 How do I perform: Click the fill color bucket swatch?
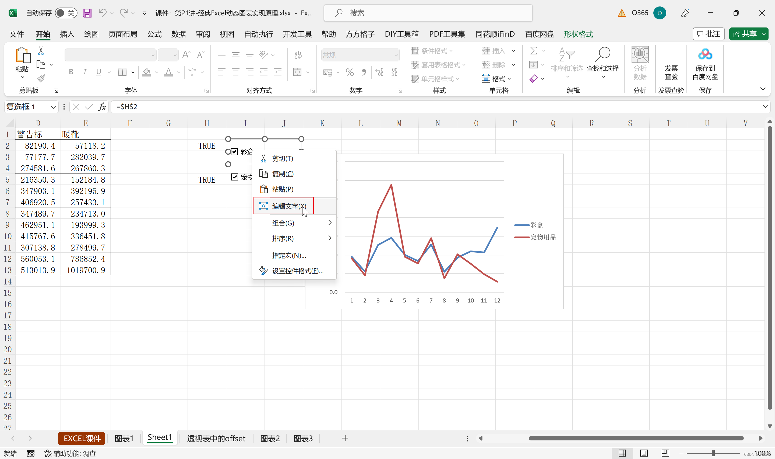[146, 72]
